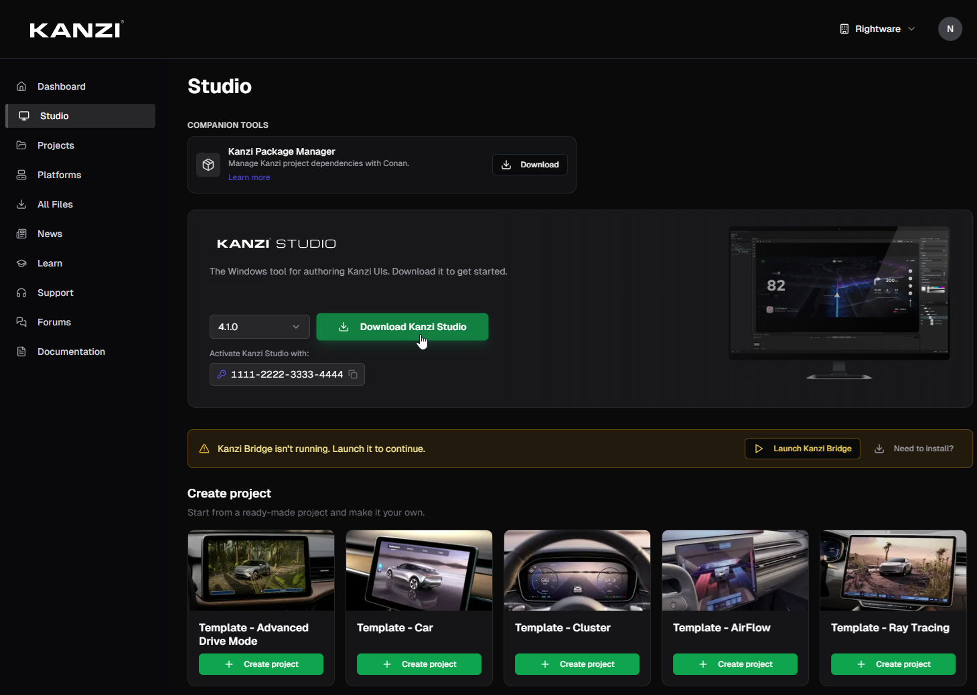Click the All Files download icon

[x=21, y=204]
